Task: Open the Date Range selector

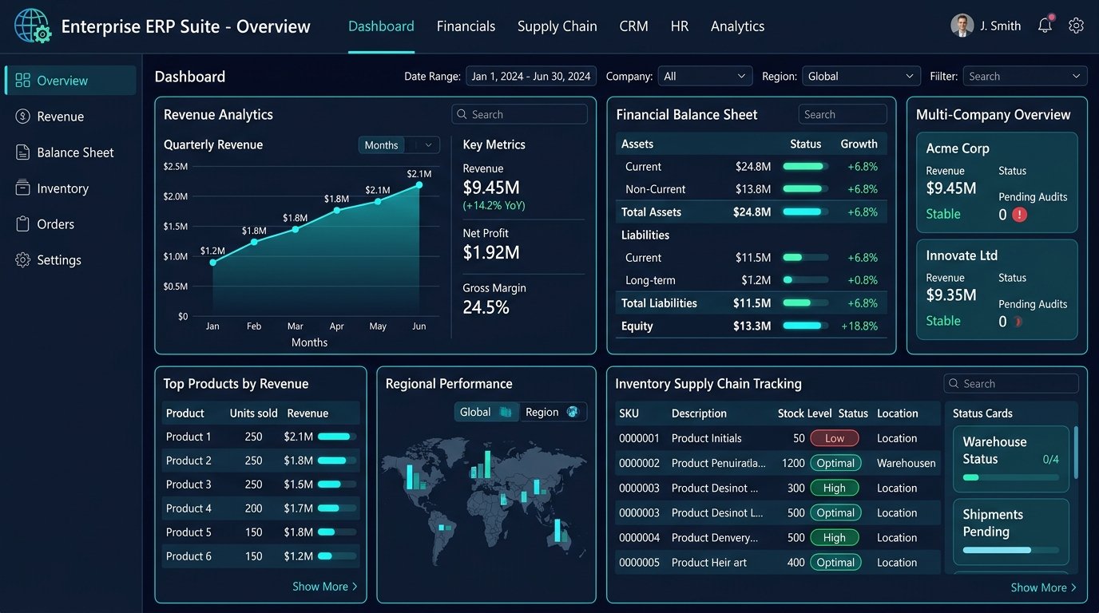Action: tap(531, 77)
